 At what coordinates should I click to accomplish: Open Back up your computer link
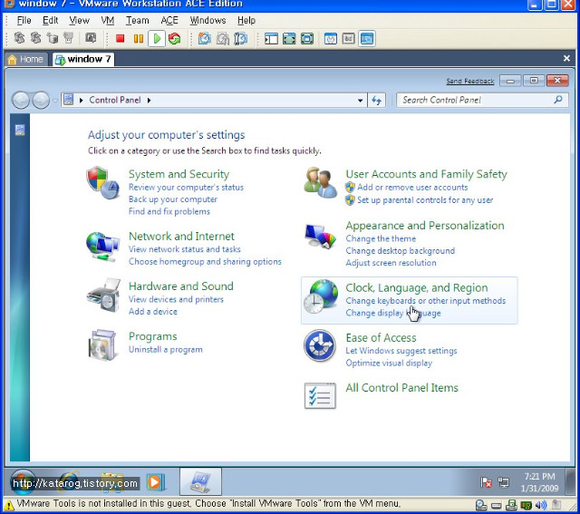[173, 199]
